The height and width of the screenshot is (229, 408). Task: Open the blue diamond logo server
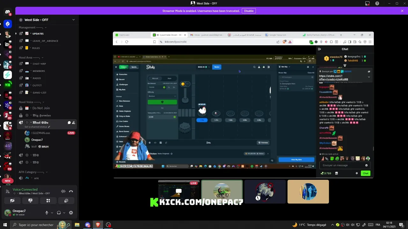tap(8, 24)
